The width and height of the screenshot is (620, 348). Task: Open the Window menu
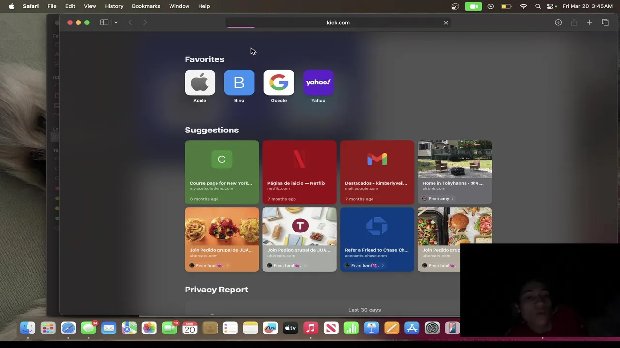(179, 6)
